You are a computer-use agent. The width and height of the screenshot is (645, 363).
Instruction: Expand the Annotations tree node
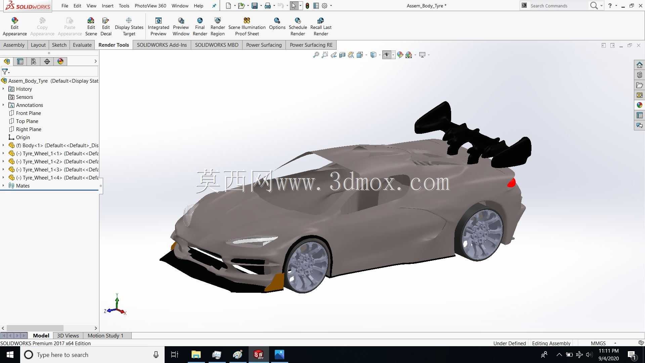pyautogui.click(x=3, y=105)
